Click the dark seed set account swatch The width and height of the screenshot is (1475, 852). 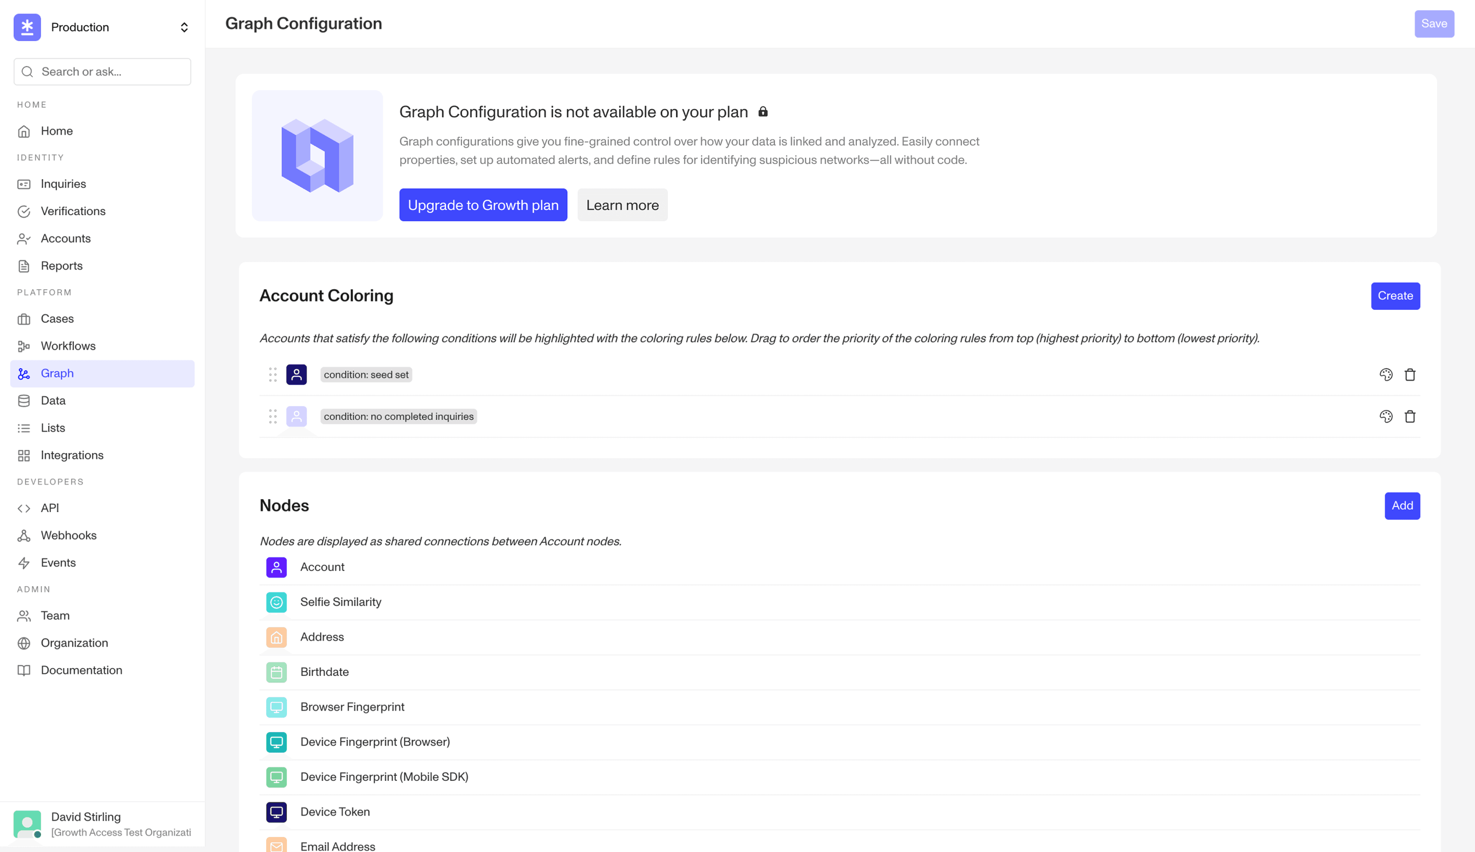[x=296, y=374]
